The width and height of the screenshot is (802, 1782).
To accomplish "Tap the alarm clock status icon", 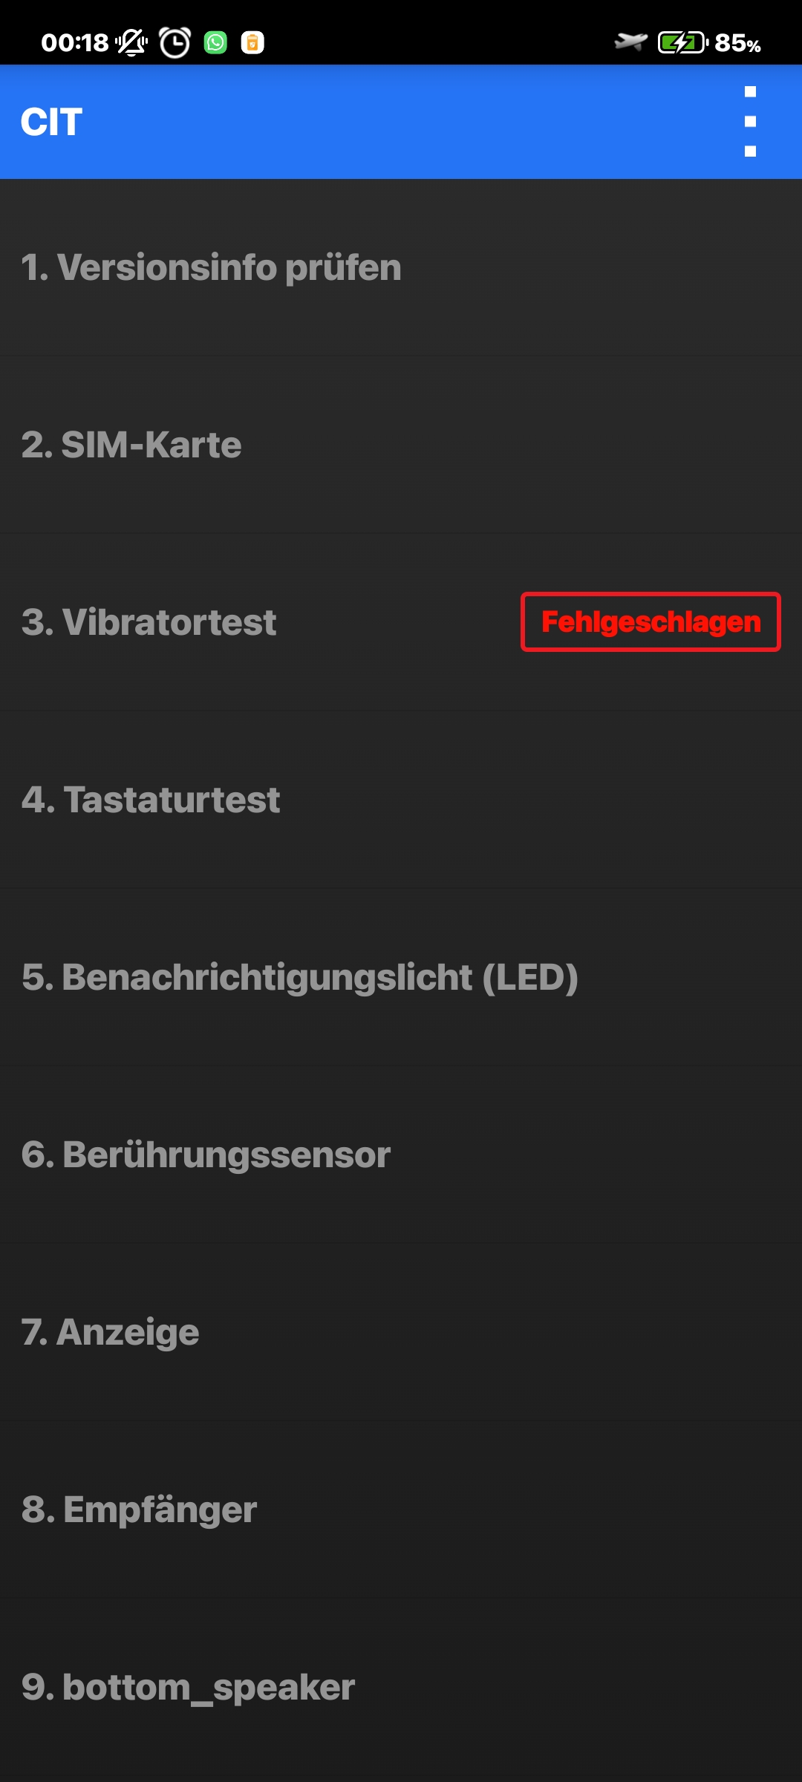I will pyautogui.click(x=175, y=42).
